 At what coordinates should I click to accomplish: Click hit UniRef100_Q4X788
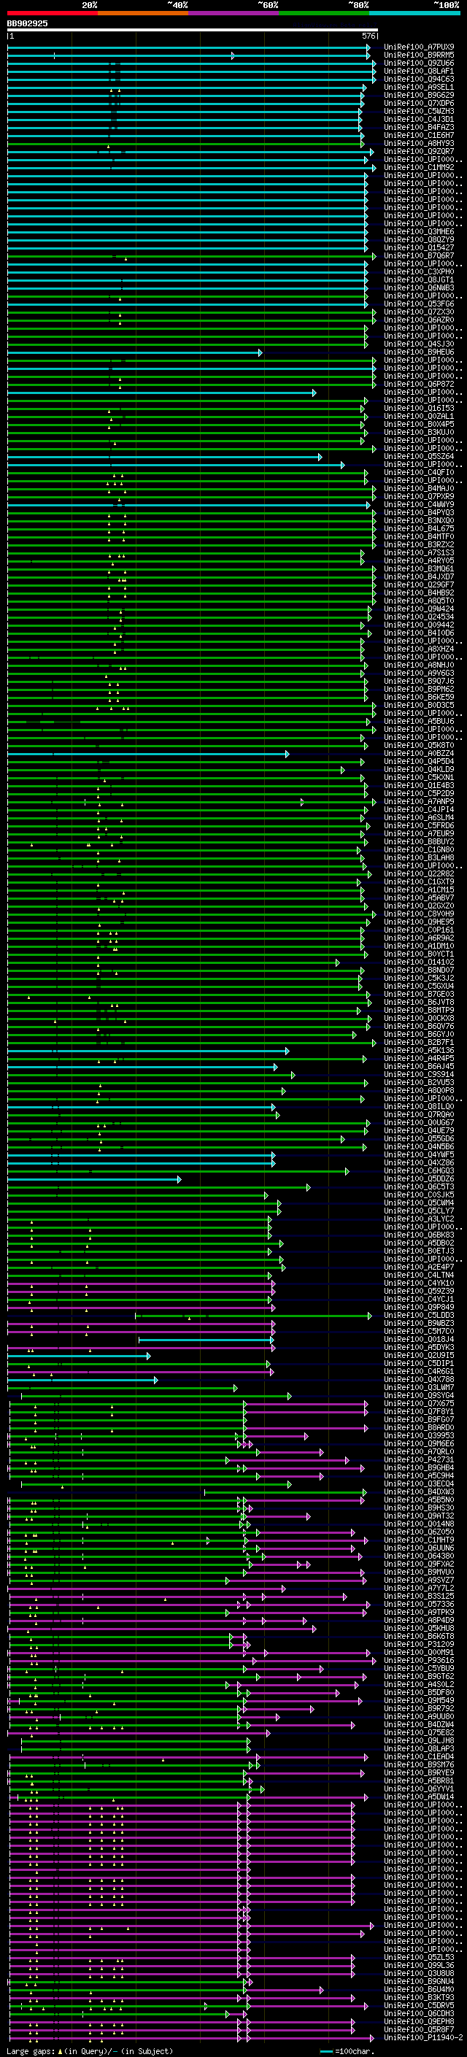pyautogui.click(x=419, y=1380)
